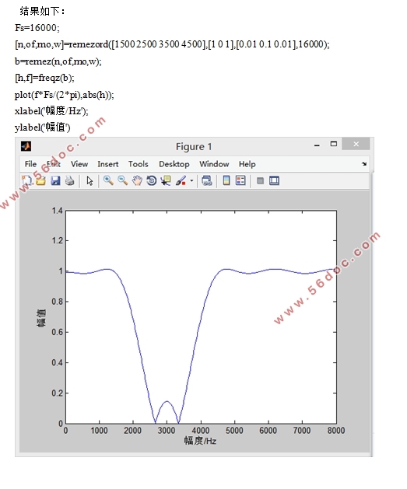The height and width of the screenshot is (489, 407).
Task: Toggle the Data Cursor tool
Action: coord(166,180)
